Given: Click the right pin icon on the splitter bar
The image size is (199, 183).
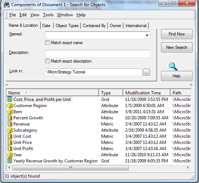Looking at the screenshot, I should click(191, 85).
